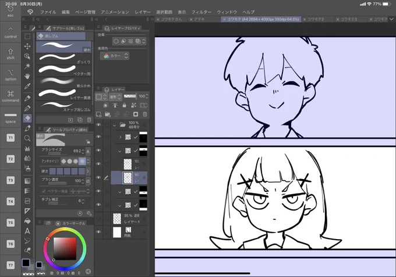Select the Zoom magnifier tool
Image resolution: width=396 pixels, height=277 pixels.
click(27, 138)
